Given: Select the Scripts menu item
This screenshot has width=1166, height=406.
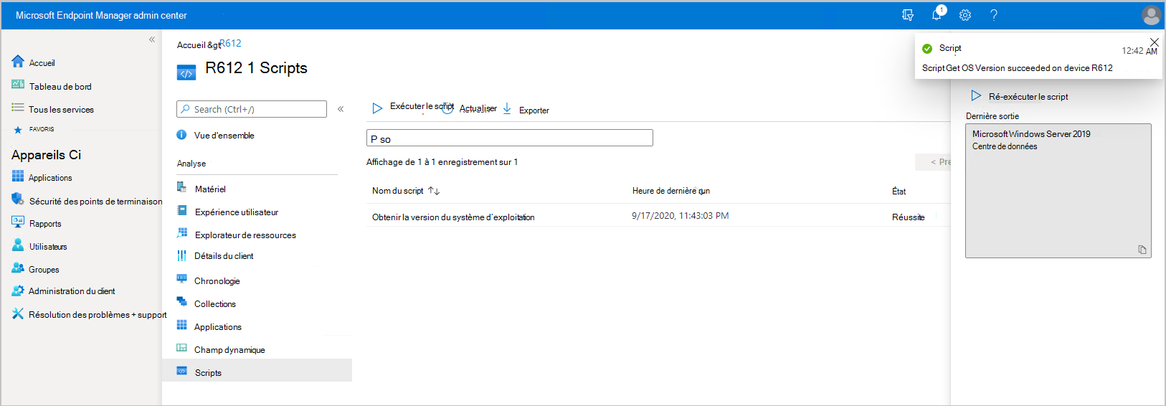Looking at the screenshot, I should pyautogui.click(x=257, y=370).
